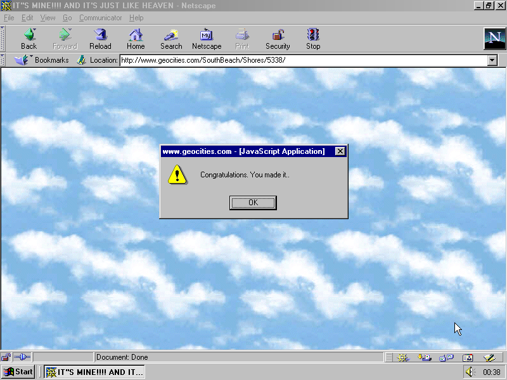Open the Bookmarks dropdown
Viewport: 507px width, 380px height.
point(42,60)
